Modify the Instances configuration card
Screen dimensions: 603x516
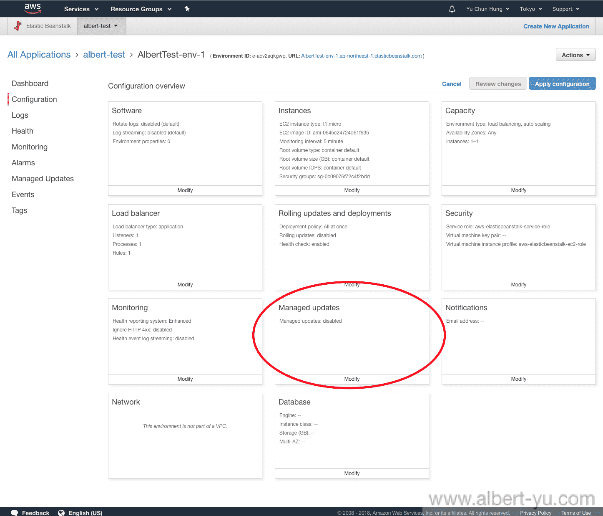352,190
